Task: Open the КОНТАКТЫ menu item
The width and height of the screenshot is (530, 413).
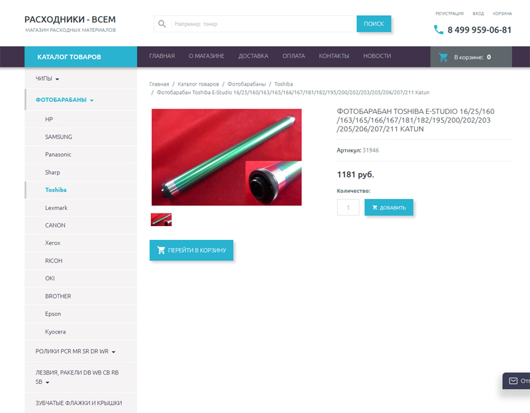Action: 334,56
